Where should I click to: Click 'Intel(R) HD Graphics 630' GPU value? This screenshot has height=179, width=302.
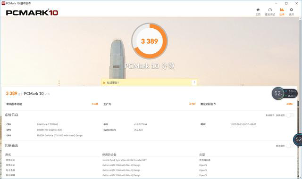point(49,130)
